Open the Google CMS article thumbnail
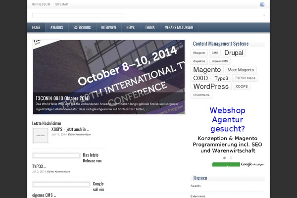Viewport: 297px width, 198px height. 61,184
